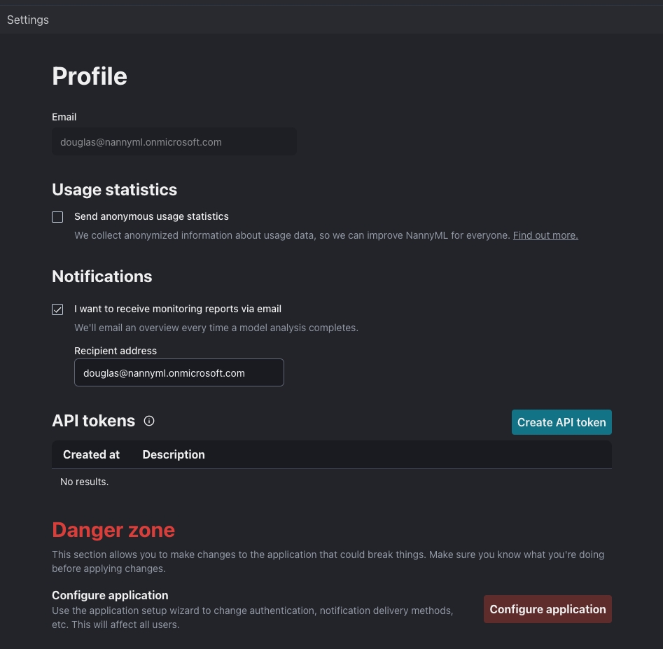Viewport: 663px width, 649px height.
Task: Click the "No results." table row
Action: pos(85,482)
